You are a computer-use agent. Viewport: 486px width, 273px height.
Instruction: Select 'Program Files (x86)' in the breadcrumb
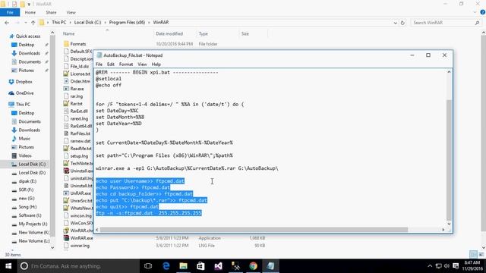[x=127, y=22]
